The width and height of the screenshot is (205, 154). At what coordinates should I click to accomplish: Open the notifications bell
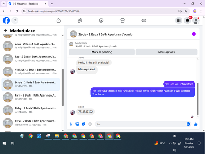click(x=187, y=21)
